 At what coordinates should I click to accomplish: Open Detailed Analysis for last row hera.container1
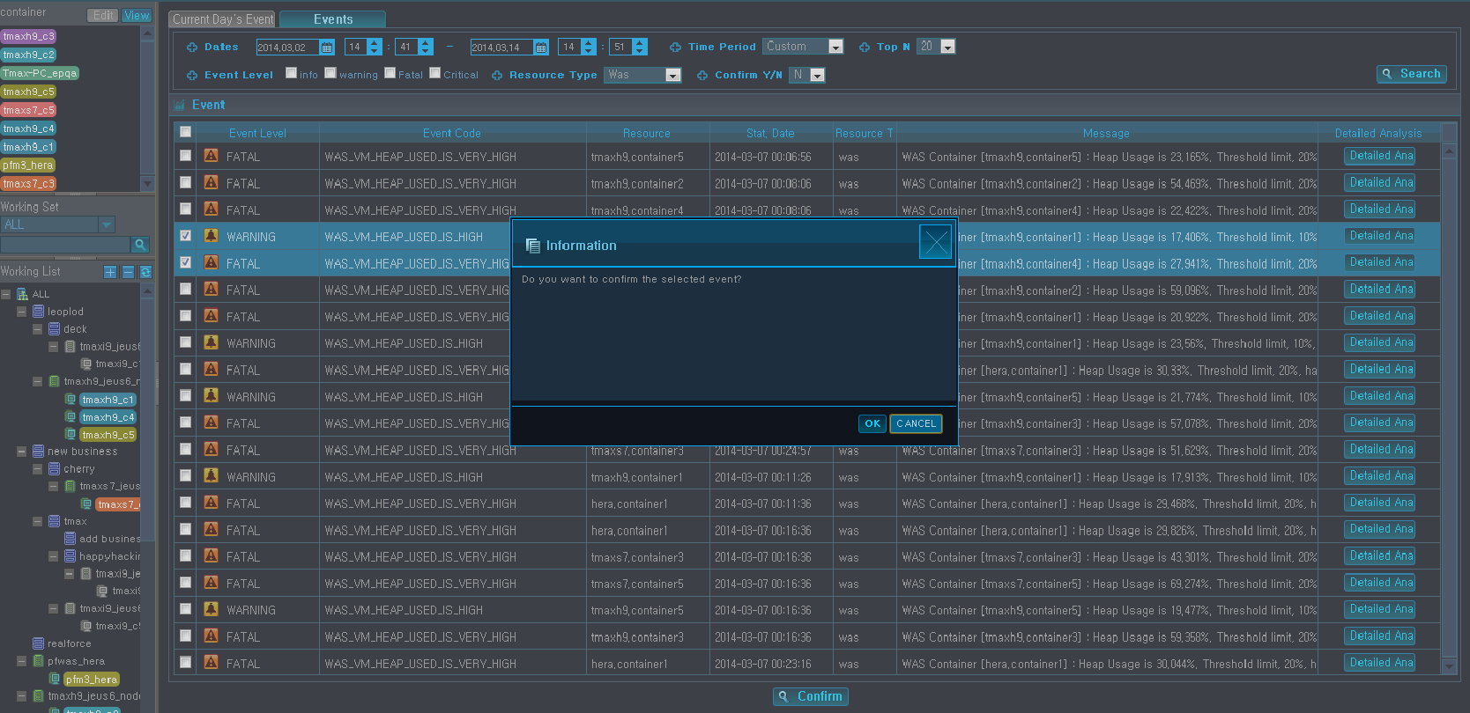[x=1380, y=663]
